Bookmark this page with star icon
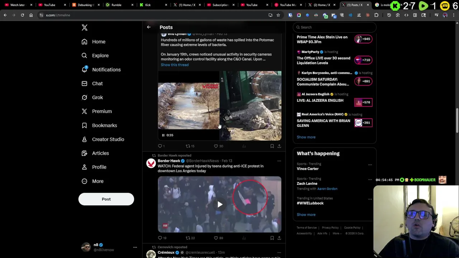The width and height of the screenshot is (459, 258). click(278, 15)
